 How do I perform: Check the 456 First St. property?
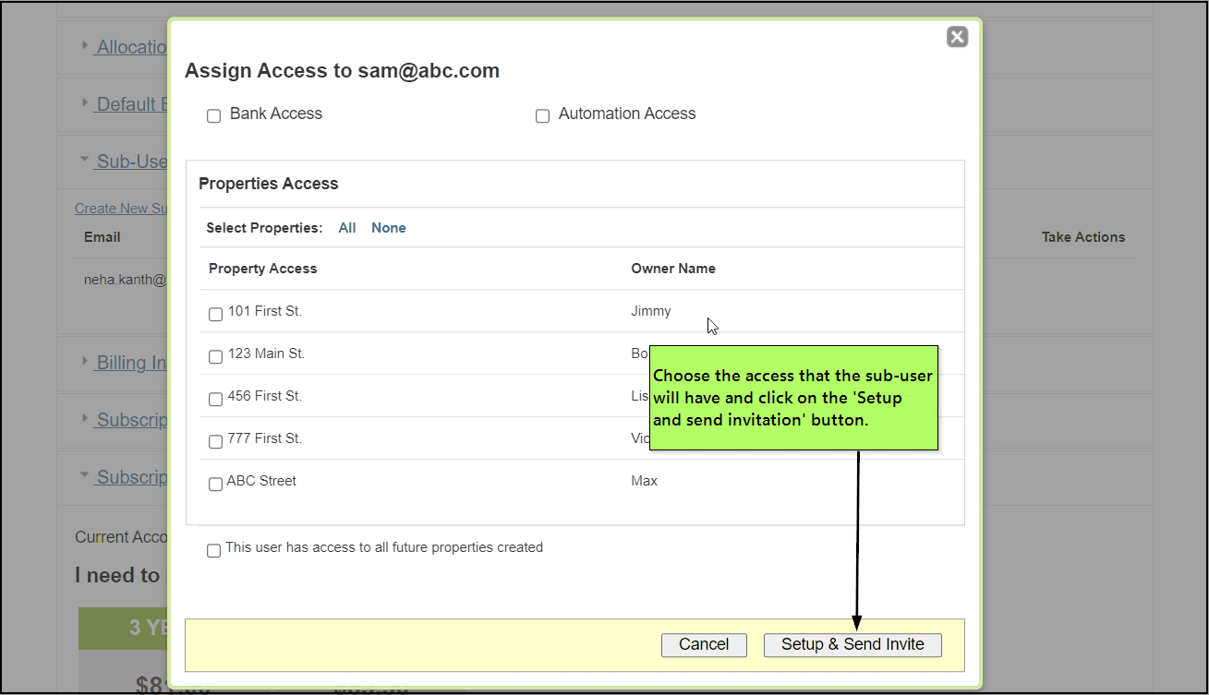coord(215,399)
